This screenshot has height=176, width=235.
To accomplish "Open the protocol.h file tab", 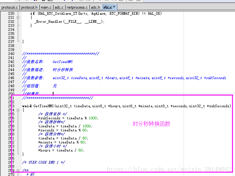I will pos(29,7).
